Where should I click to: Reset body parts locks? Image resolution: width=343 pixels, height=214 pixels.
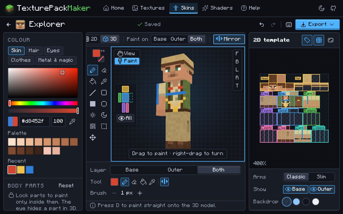coord(66,186)
